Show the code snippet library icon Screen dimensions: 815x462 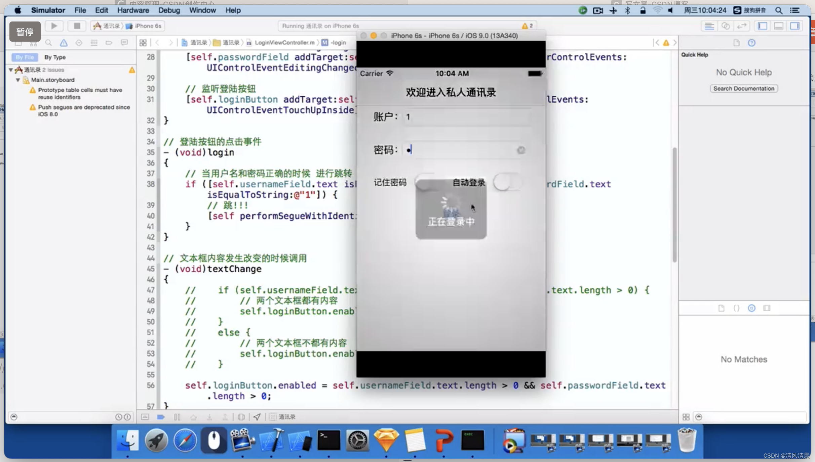click(736, 308)
